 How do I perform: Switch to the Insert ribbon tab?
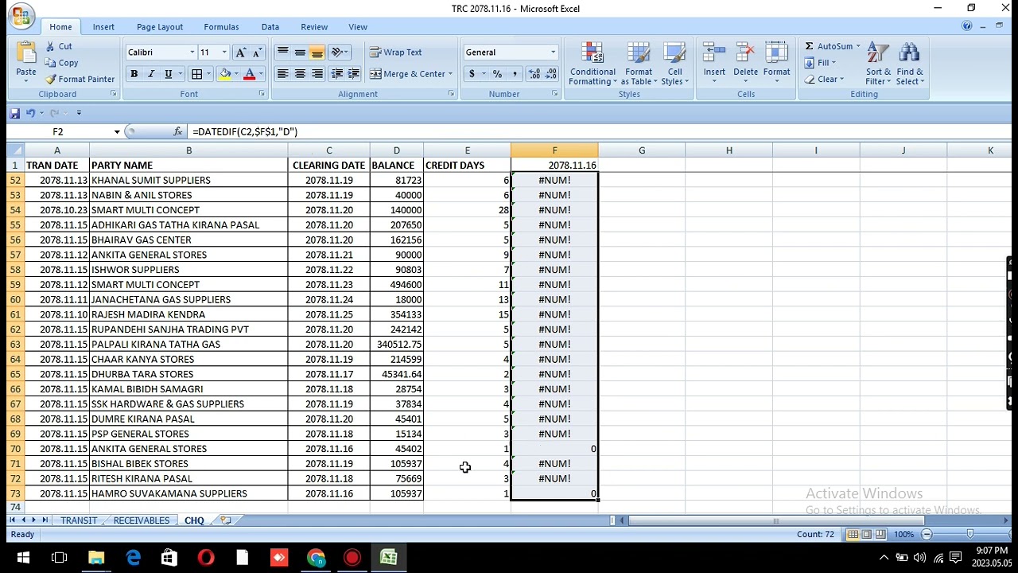tap(103, 27)
